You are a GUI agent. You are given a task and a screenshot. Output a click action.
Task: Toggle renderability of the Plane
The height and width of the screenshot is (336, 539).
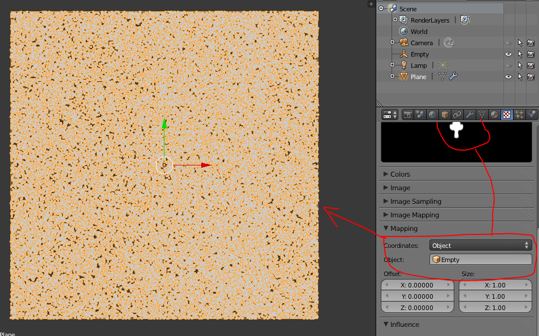pos(531,77)
